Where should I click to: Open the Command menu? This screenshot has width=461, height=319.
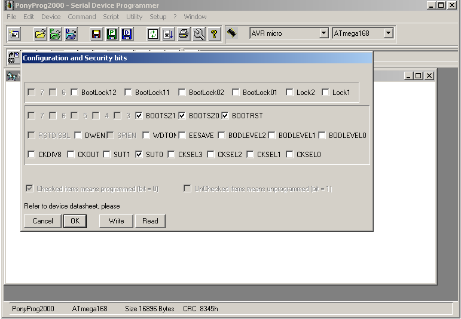[82, 17]
